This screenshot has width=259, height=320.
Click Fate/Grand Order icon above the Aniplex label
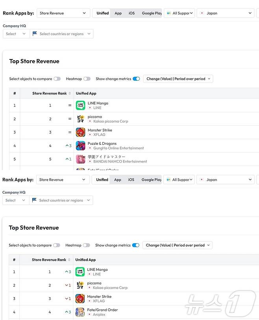(x=80, y=312)
